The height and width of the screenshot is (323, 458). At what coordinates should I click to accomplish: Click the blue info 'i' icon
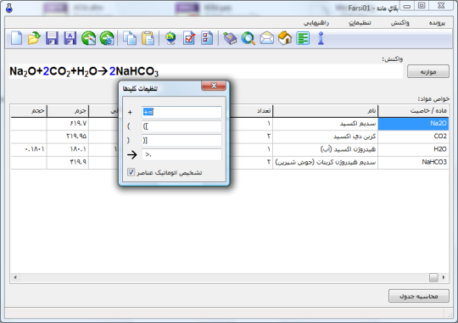(321, 38)
